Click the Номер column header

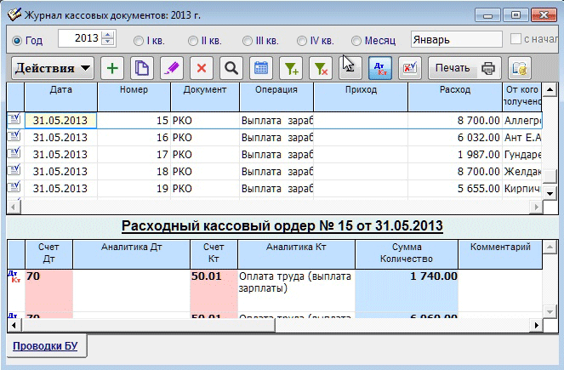(134, 96)
